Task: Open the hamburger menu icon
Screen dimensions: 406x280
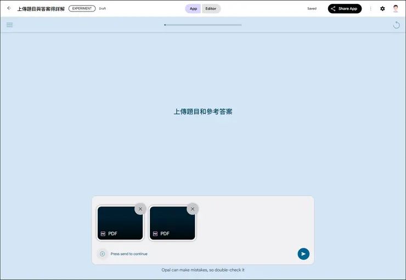Action: click(9, 25)
